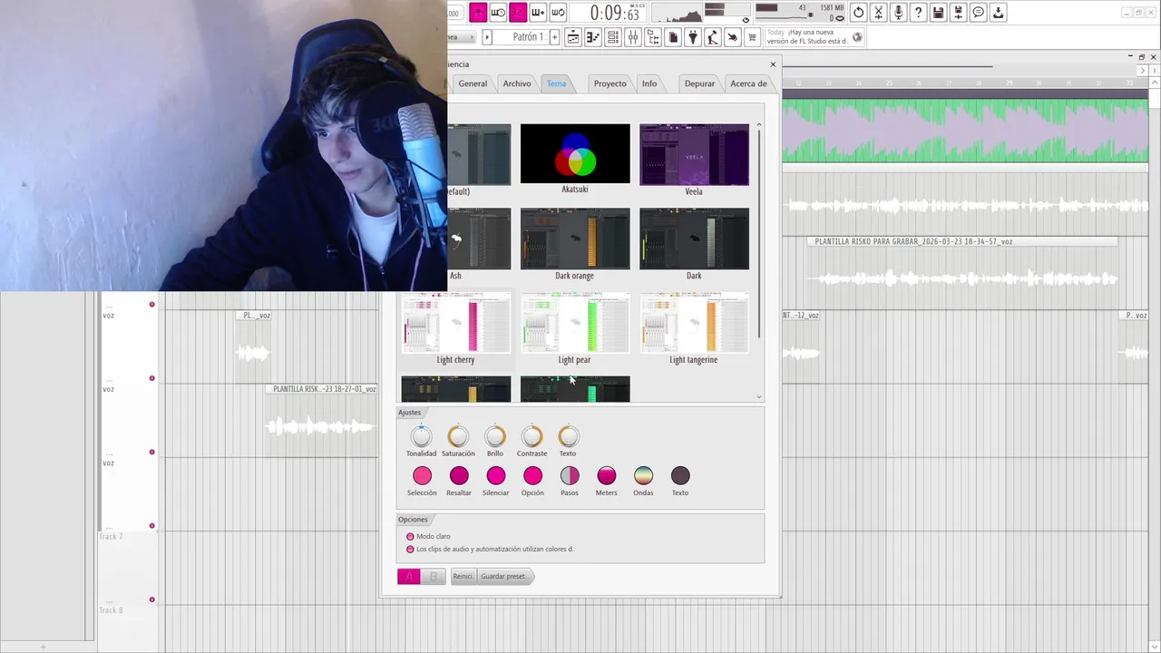Click the Silenciar color swatch

coord(496,475)
